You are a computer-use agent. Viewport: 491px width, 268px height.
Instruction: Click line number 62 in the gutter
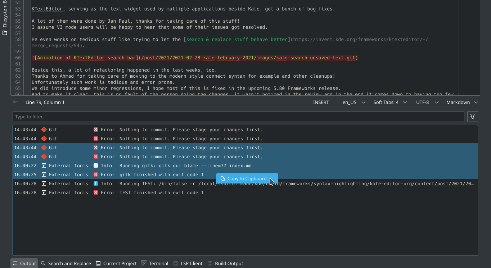click(18, 70)
